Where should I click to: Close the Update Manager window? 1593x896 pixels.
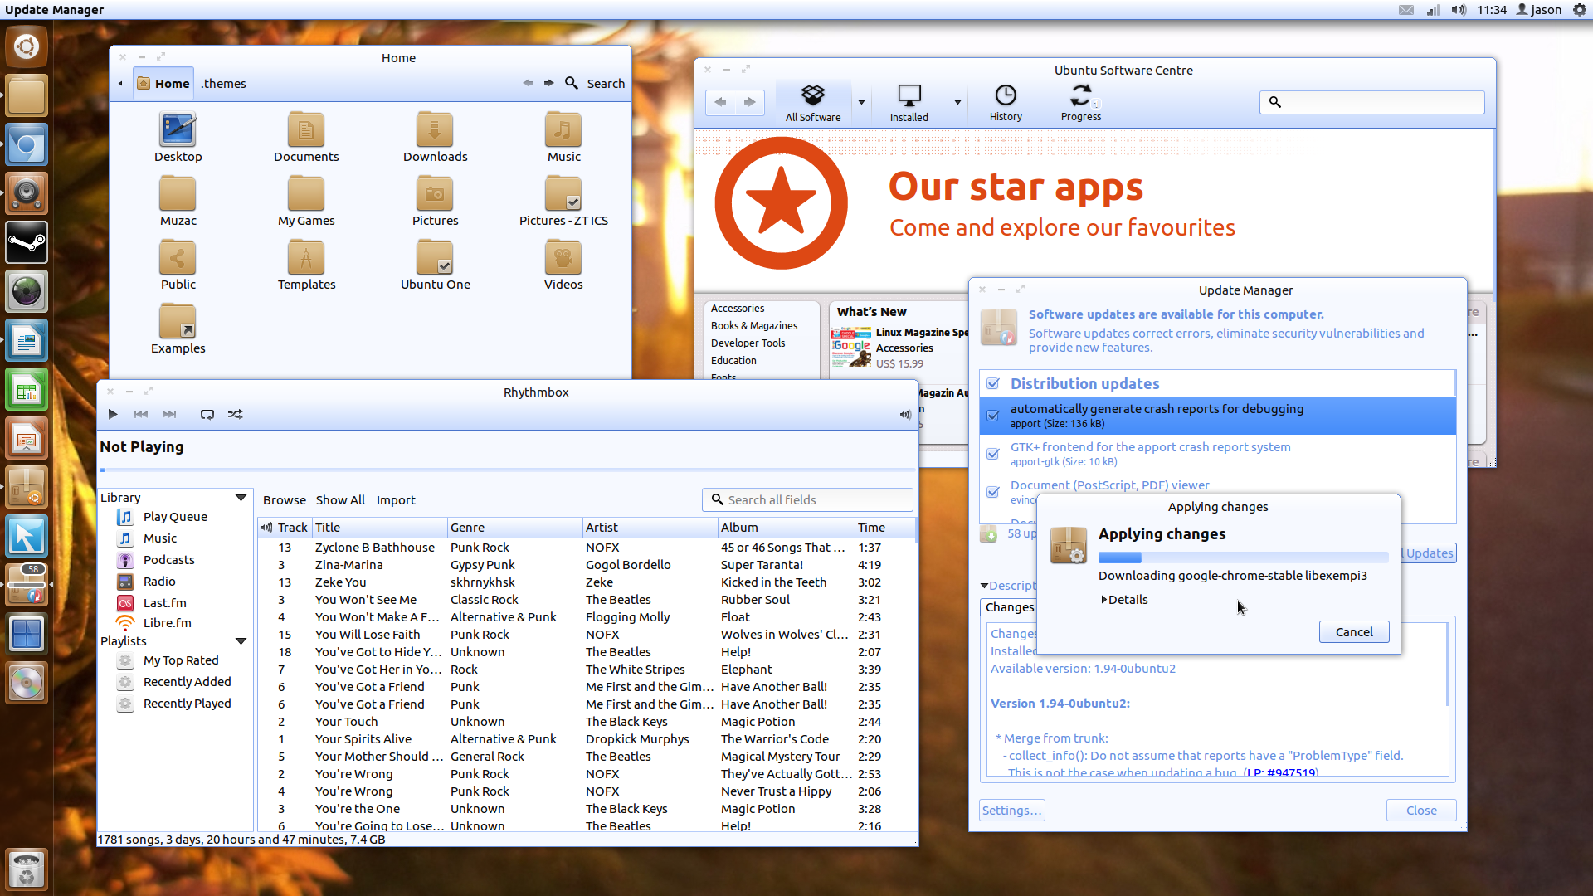(1421, 811)
